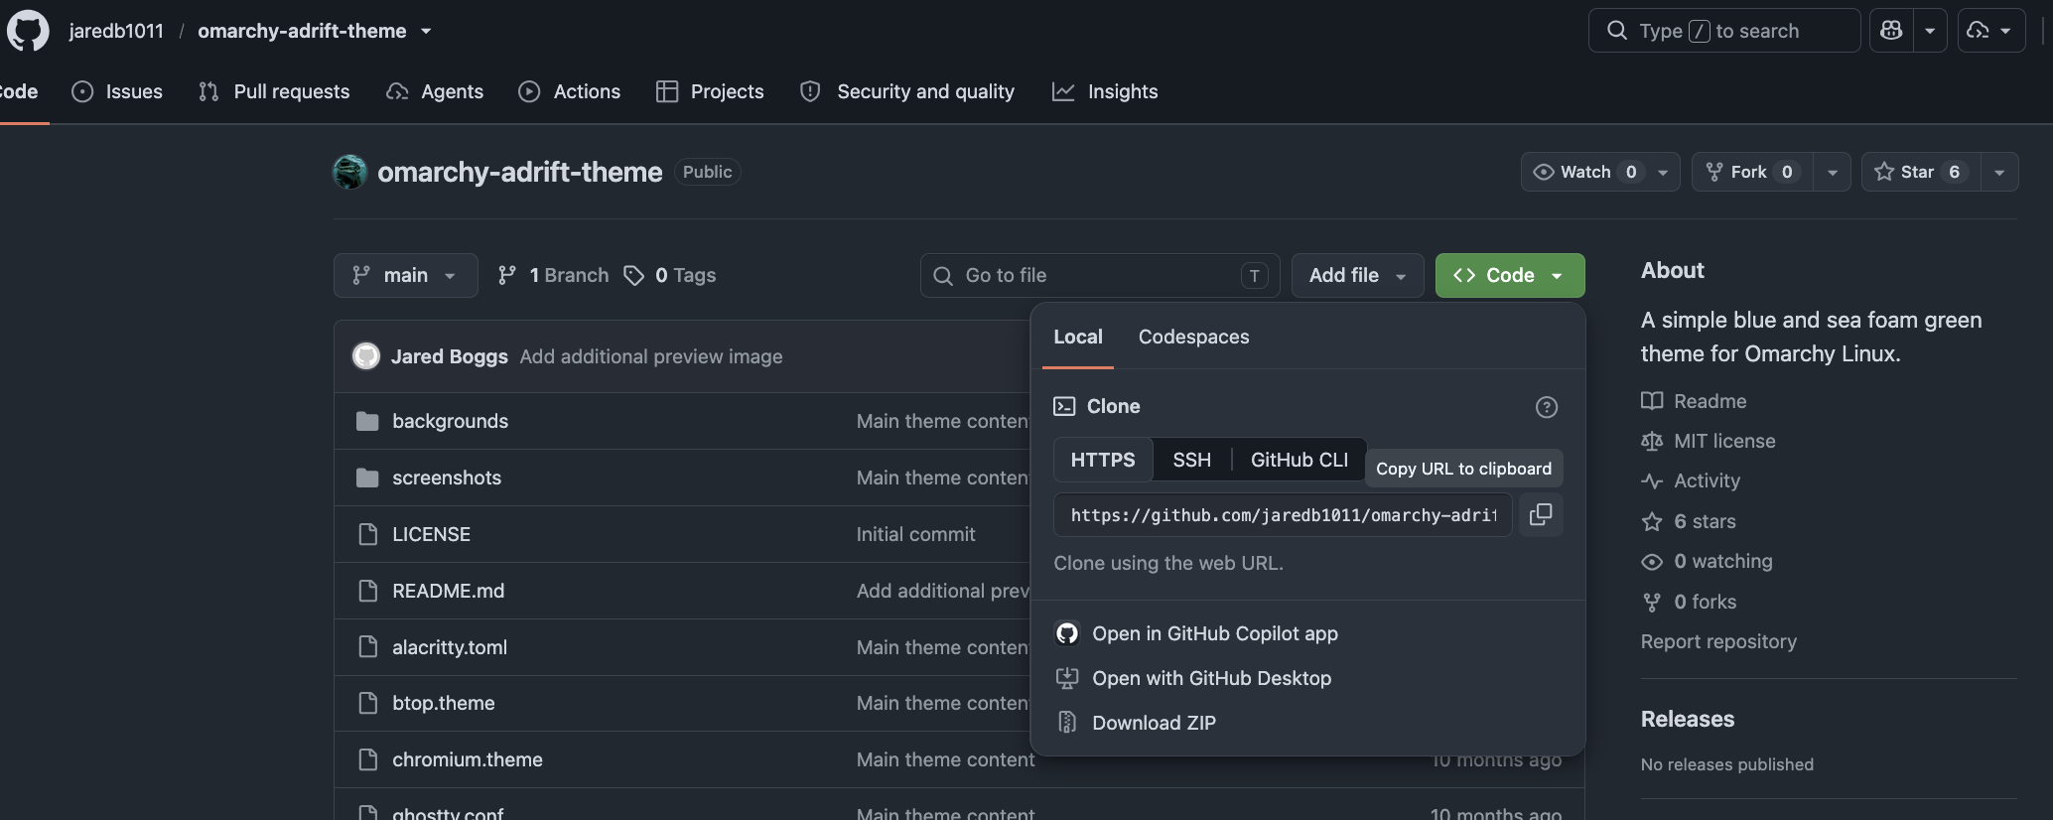Open the alacritty.toml file
The height and width of the screenshot is (820, 2053).
click(450, 647)
